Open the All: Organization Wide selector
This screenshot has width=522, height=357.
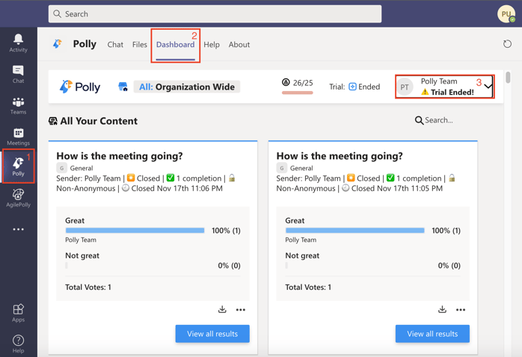coord(187,87)
